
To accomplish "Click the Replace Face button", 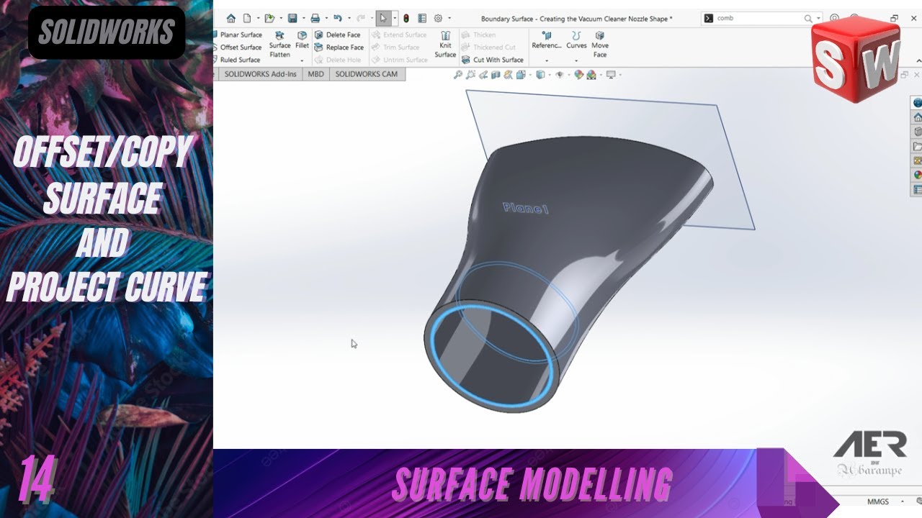I will [339, 47].
